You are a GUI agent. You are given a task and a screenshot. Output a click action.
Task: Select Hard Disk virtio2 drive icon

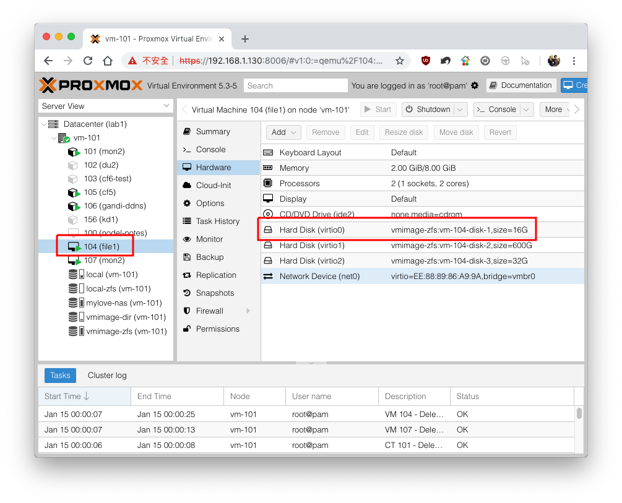pyautogui.click(x=268, y=260)
